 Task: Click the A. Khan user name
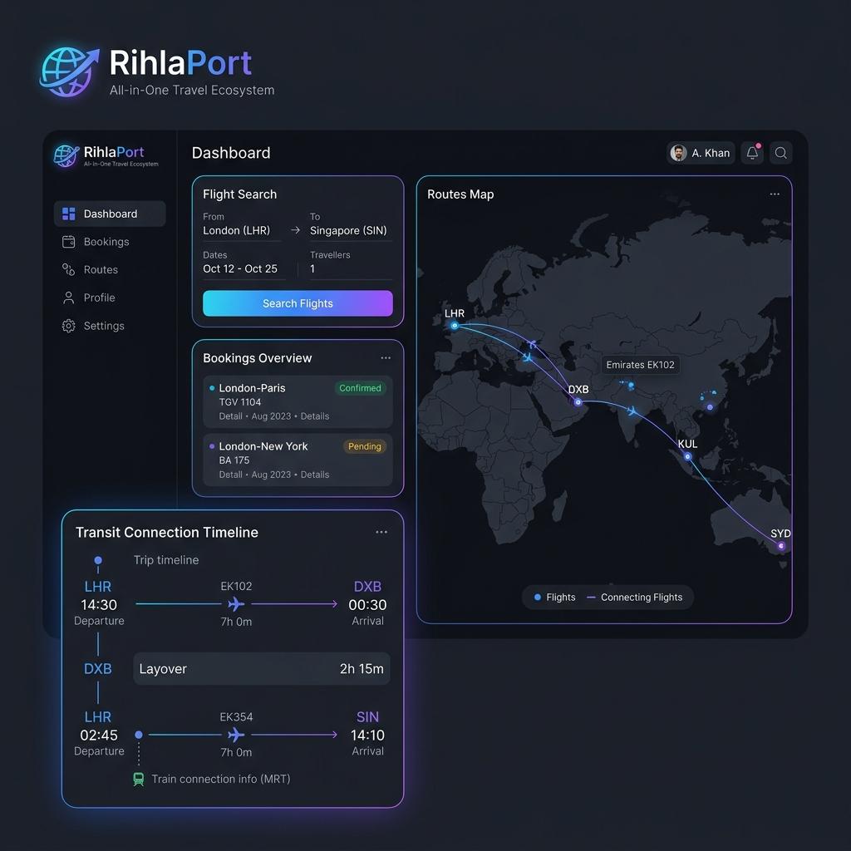(711, 153)
